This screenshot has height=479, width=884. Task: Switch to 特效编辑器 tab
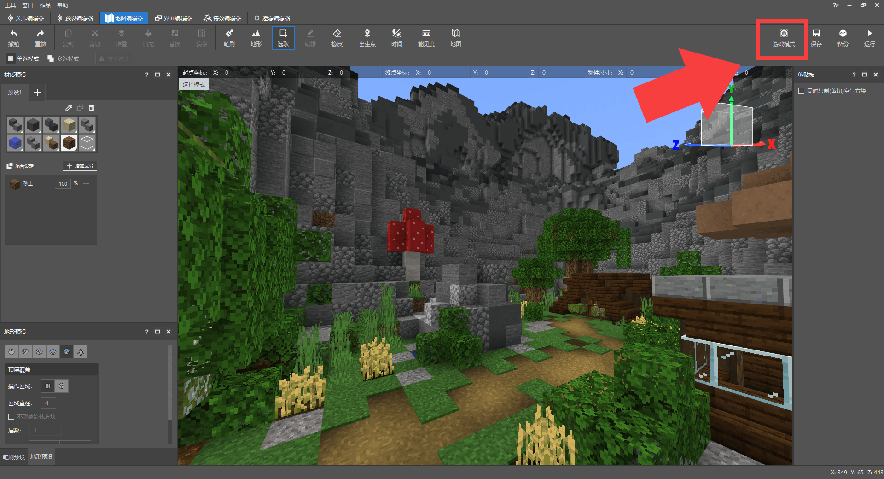click(x=222, y=18)
